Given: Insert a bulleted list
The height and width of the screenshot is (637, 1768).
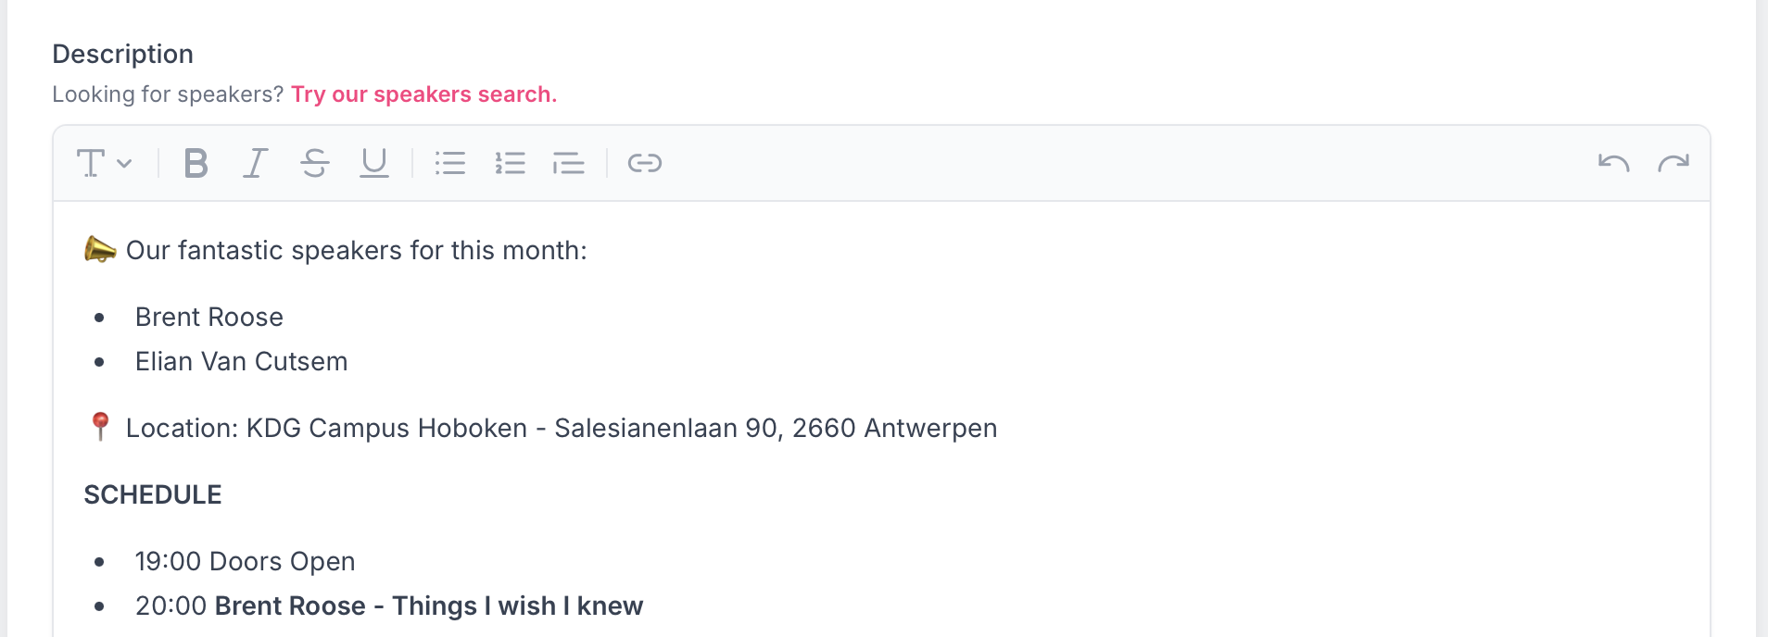Looking at the screenshot, I should (x=450, y=164).
